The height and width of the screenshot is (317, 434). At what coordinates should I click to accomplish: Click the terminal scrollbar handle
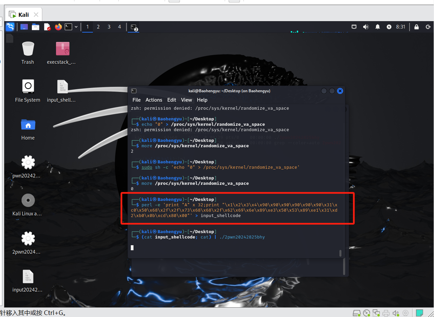(x=340, y=253)
